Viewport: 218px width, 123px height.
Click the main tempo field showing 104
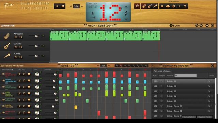coord(76,6)
